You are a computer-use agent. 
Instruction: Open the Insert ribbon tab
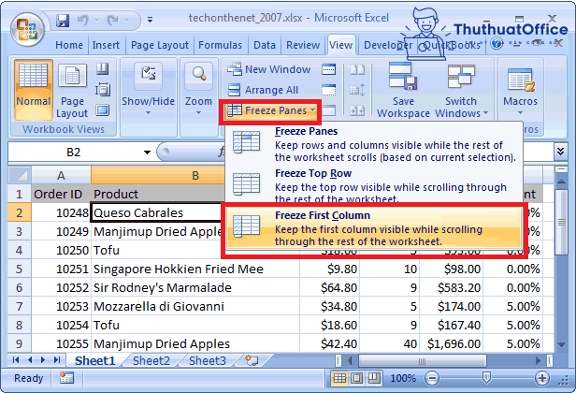pyautogui.click(x=106, y=45)
